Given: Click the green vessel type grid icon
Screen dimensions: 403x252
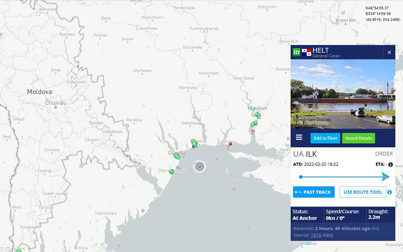Looking at the screenshot, I should pyautogui.click(x=296, y=52).
